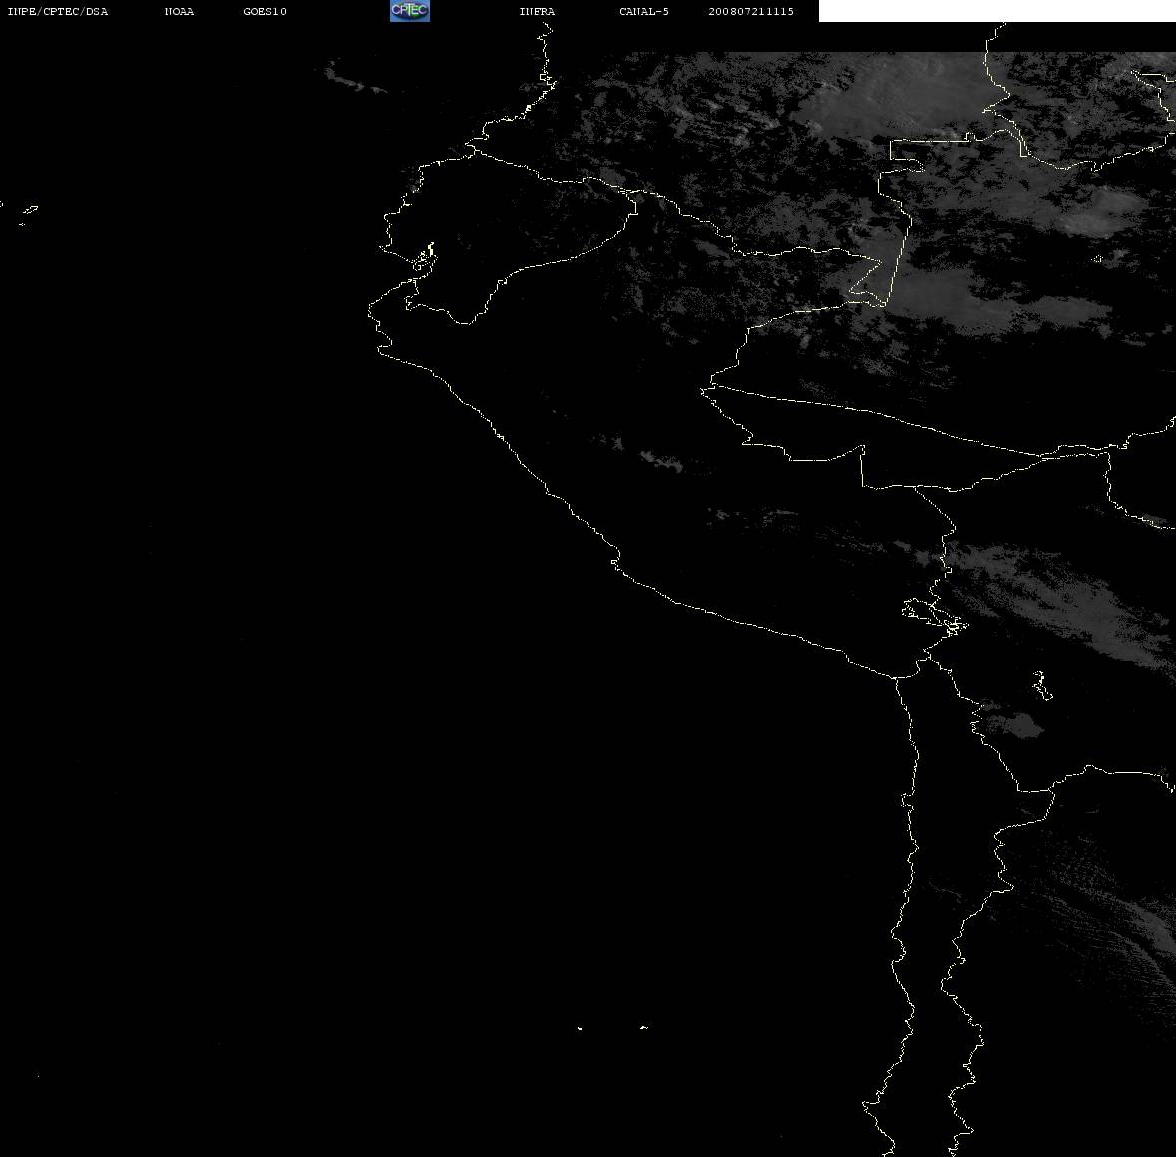This screenshot has width=1176, height=1157.
Task: Click the 200807211115 timestamp text
Action: click(751, 11)
